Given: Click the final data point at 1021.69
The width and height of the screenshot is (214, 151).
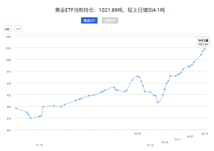Looking at the screenshot, I should [205, 49].
